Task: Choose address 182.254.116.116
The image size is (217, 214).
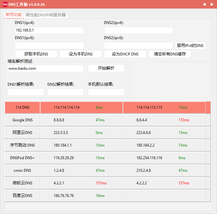Action: (x=149, y=158)
